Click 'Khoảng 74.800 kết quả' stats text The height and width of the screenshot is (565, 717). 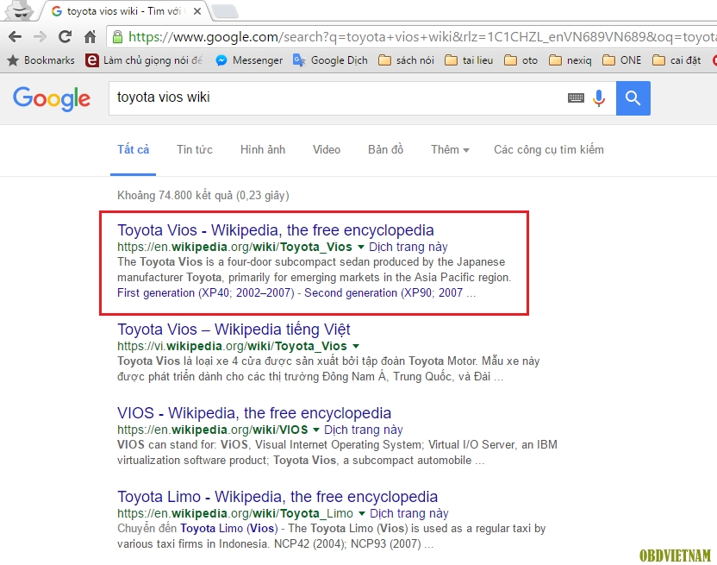tap(203, 196)
